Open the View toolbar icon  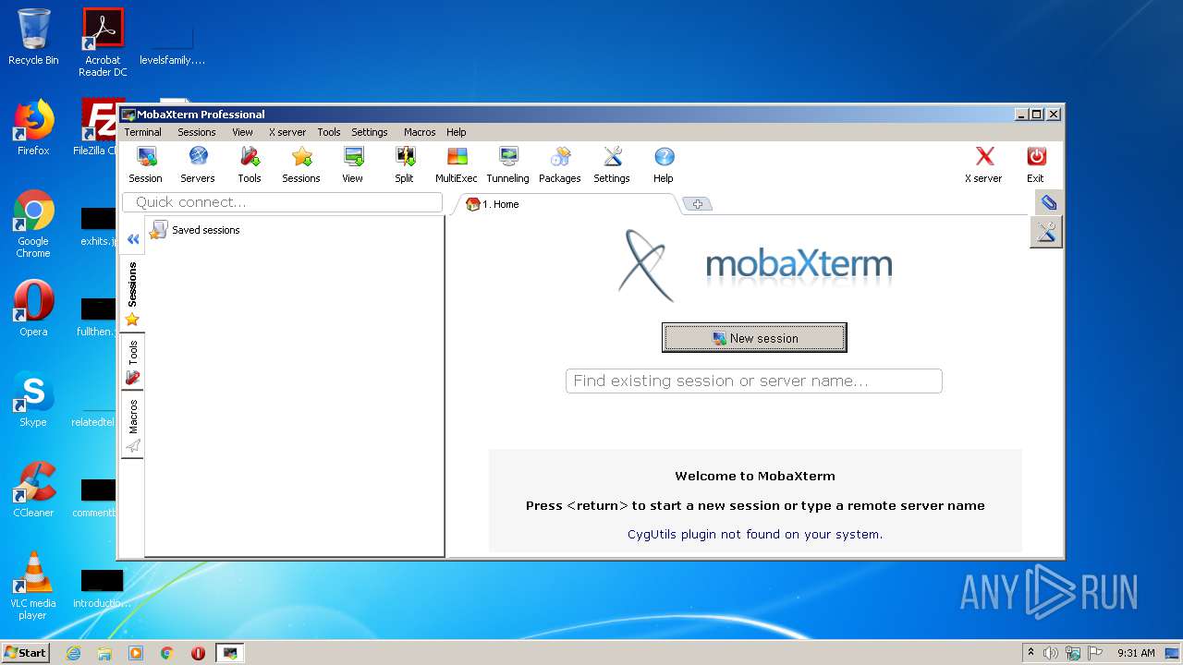(353, 165)
